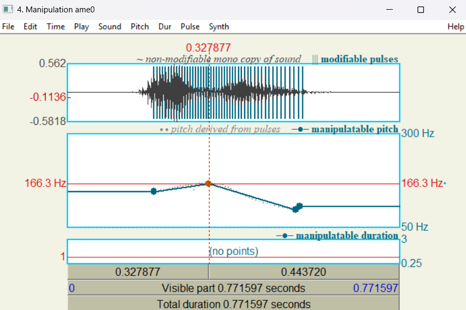The height and width of the screenshot is (310, 466).
Task: Close the Manipulation ame0 window
Action: [453, 10]
